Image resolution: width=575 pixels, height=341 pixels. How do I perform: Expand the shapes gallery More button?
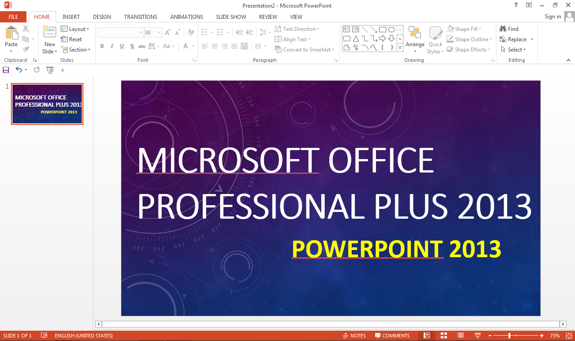(x=400, y=47)
